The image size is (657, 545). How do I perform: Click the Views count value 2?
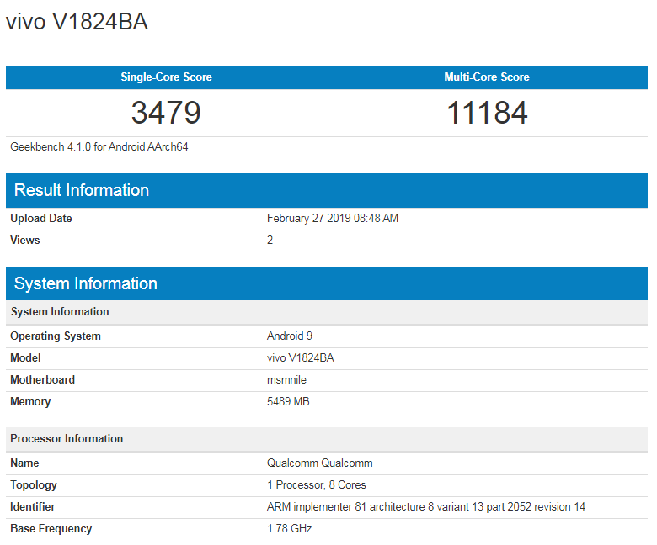click(x=270, y=240)
